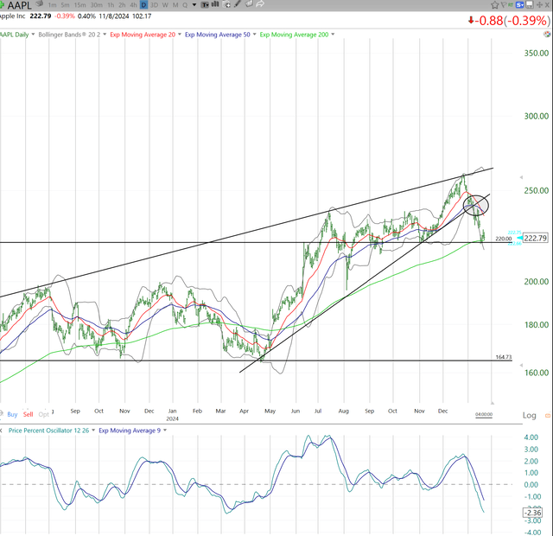Click the move window cross icon
This screenshot has width=553, height=536.
[x=539, y=5]
